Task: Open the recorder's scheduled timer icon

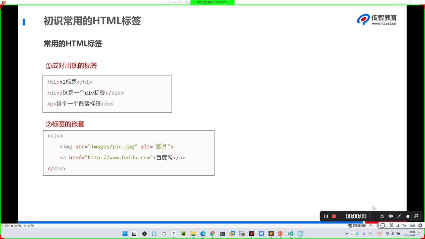Action: pyautogui.click(x=408, y=216)
